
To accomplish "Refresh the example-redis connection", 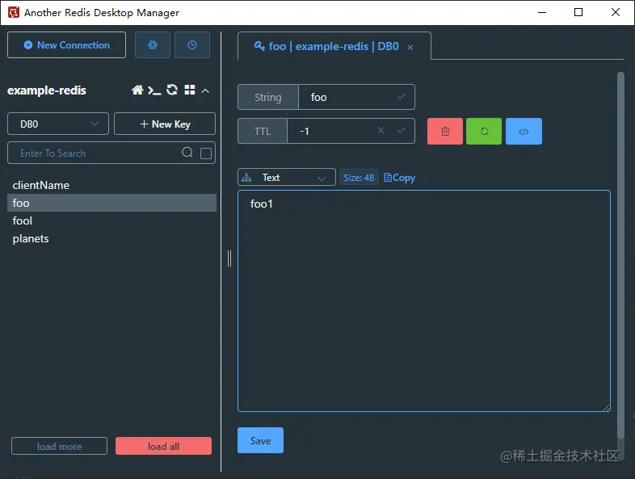I will 172,90.
